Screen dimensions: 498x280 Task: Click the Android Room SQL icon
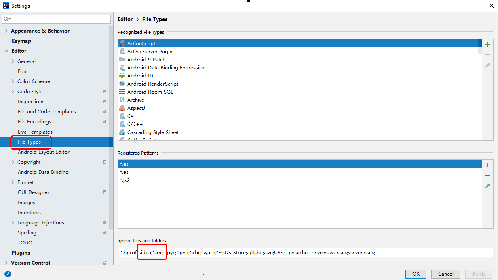click(x=122, y=92)
